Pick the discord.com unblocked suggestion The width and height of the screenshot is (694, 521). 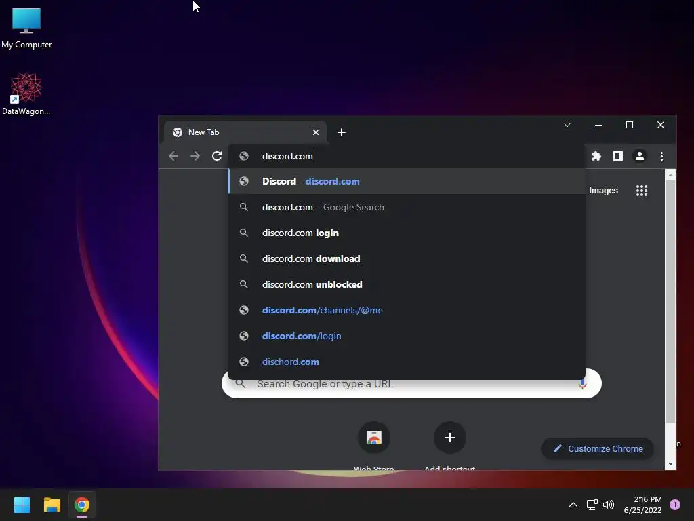407,284
